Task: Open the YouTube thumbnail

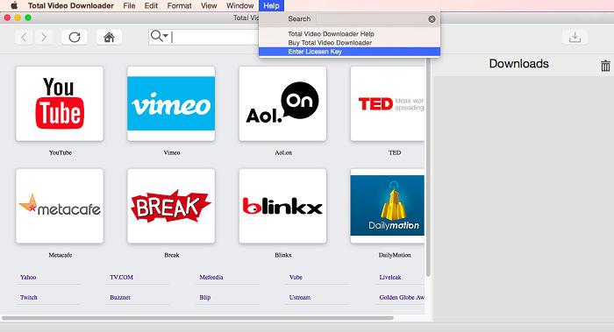Action: (60, 103)
